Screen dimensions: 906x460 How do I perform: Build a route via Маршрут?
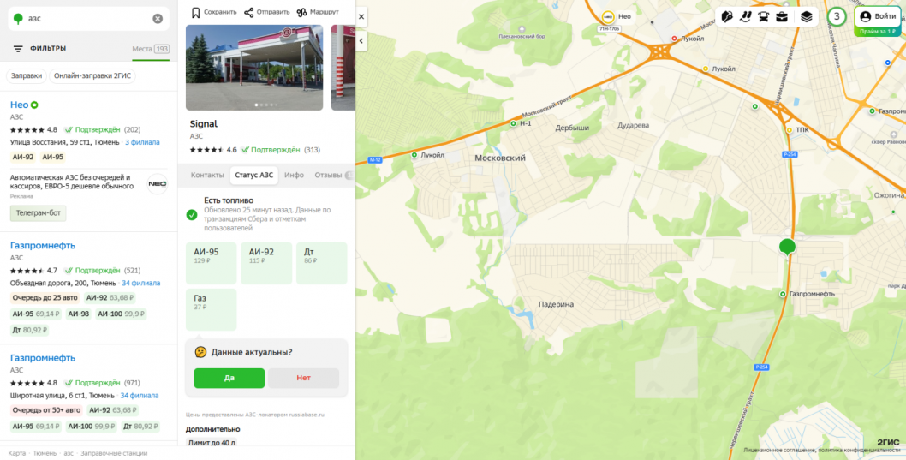pyautogui.click(x=317, y=12)
